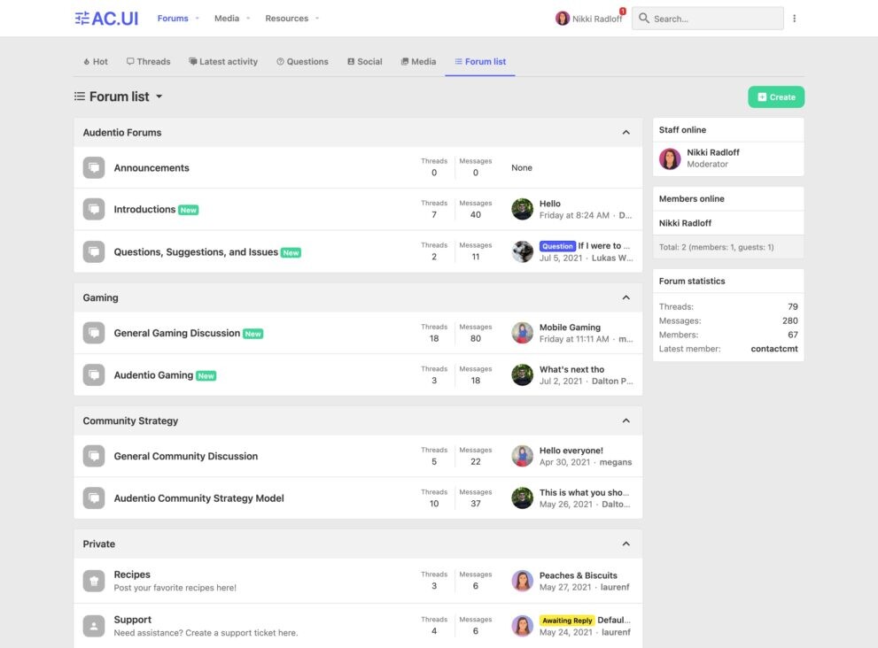Click the Question label on the thread
878x648 pixels.
(559, 244)
